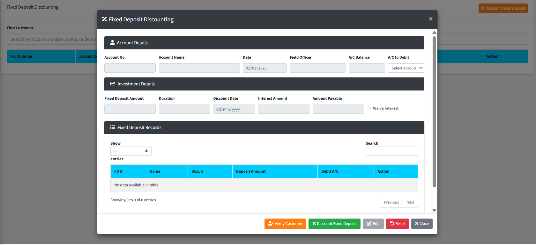Screen dimensions: 536x245
Task: Click the chart icon beside Investment Details
Action: [x=113, y=84]
